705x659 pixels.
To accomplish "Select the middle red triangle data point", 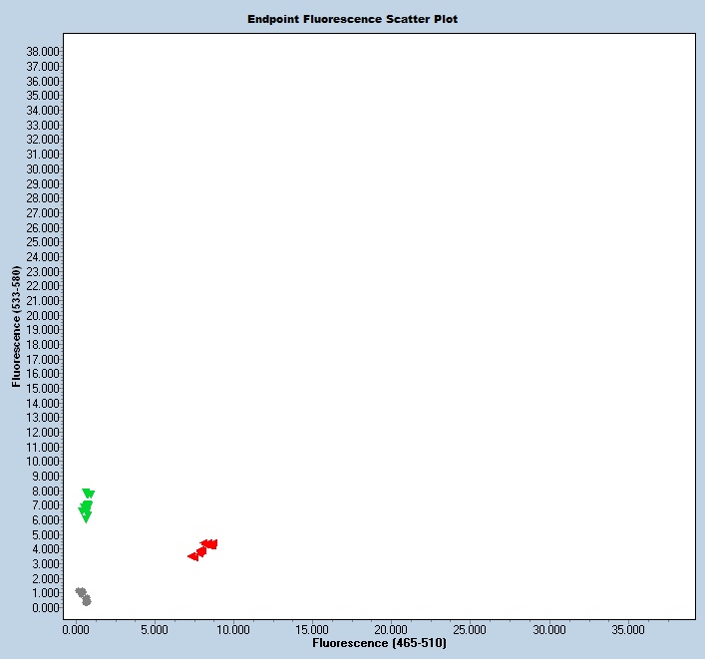I will tap(201, 550).
